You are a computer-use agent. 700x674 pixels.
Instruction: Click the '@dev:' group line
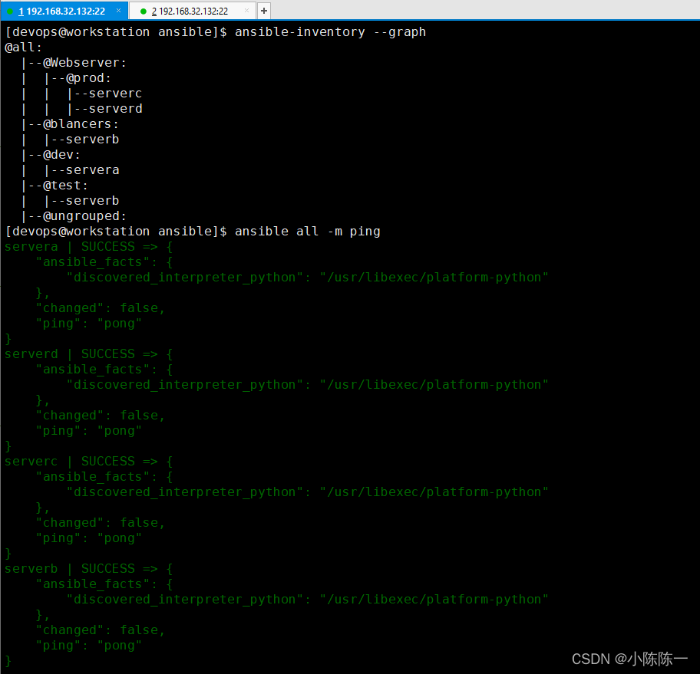61,155
